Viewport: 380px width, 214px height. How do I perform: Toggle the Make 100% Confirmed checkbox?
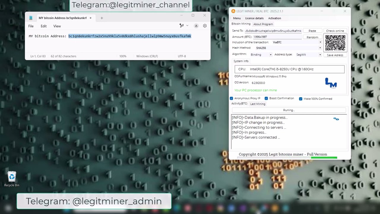click(301, 99)
